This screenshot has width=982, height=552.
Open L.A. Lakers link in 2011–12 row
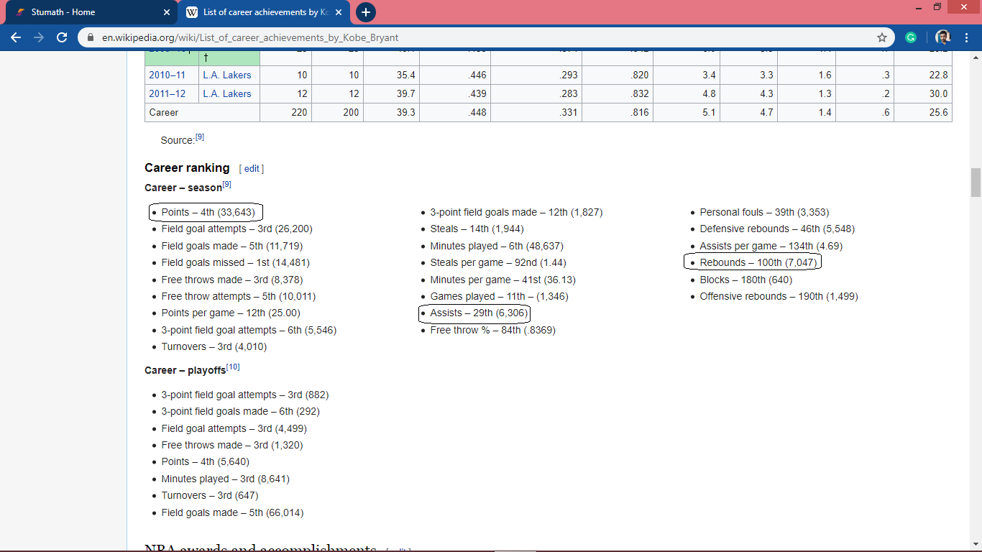tap(227, 93)
